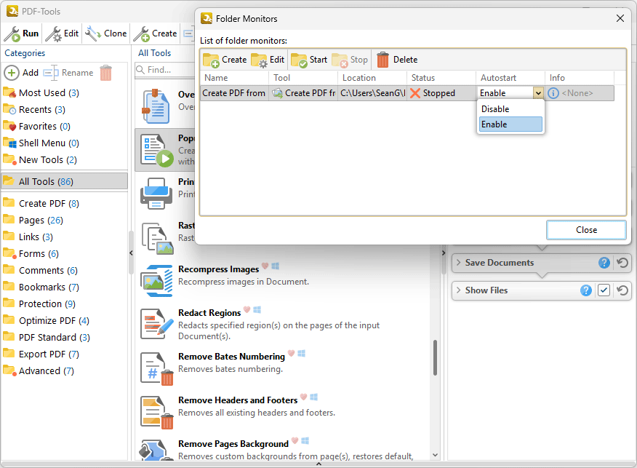Select the Print tool printer icon

point(156,194)
